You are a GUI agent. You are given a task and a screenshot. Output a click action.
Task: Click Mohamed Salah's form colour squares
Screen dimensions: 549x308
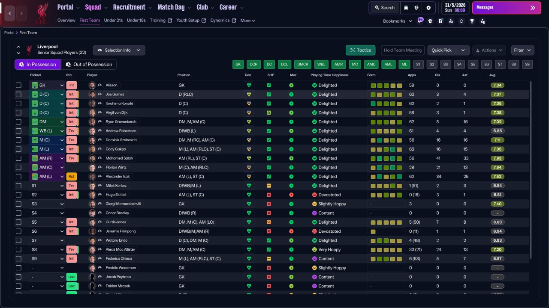pos(386,158)
